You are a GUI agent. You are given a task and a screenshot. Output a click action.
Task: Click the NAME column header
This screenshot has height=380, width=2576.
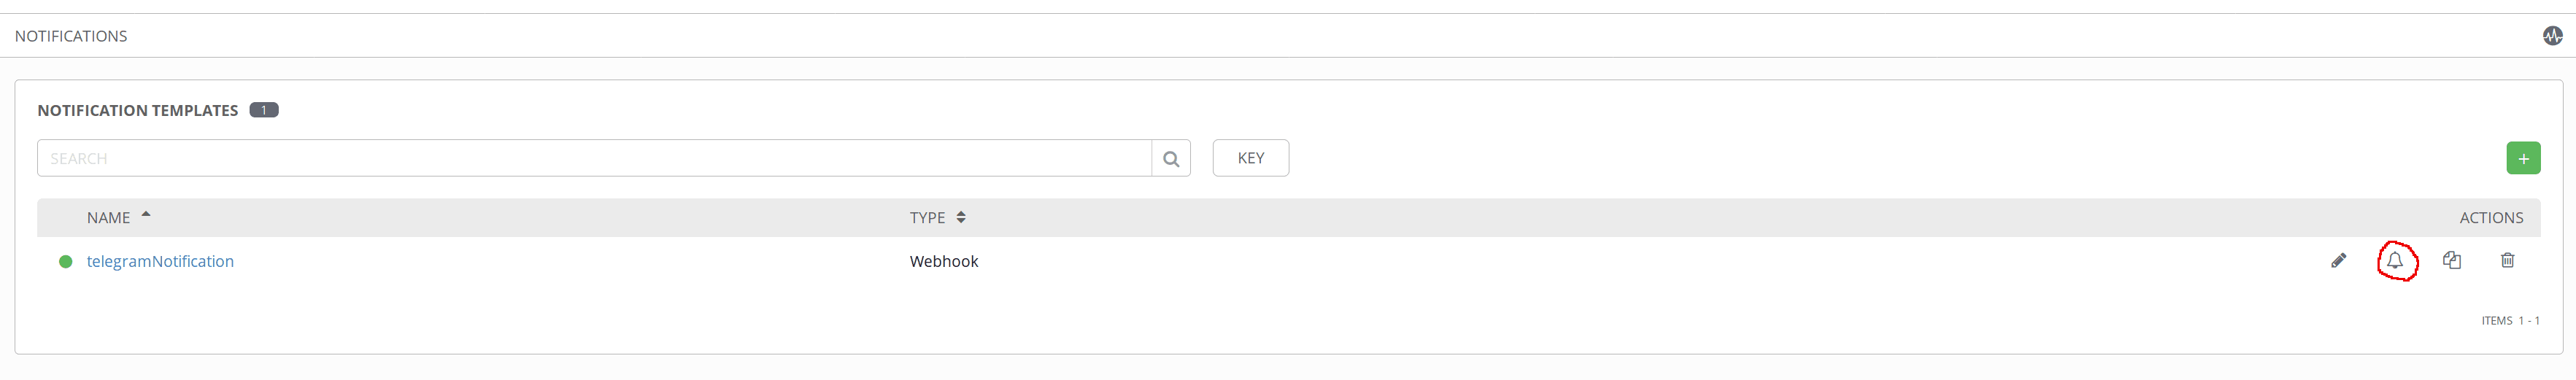(x=108, y=218)
